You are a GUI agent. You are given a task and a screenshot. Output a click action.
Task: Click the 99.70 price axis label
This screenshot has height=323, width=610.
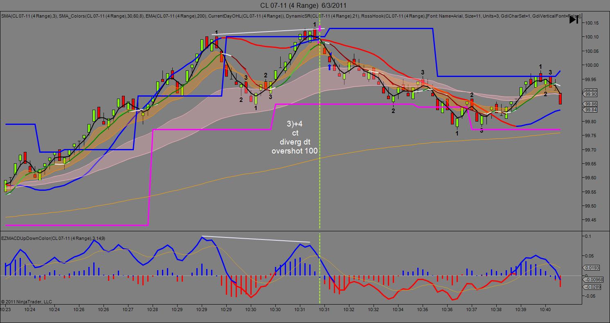(x=590, y=150)
